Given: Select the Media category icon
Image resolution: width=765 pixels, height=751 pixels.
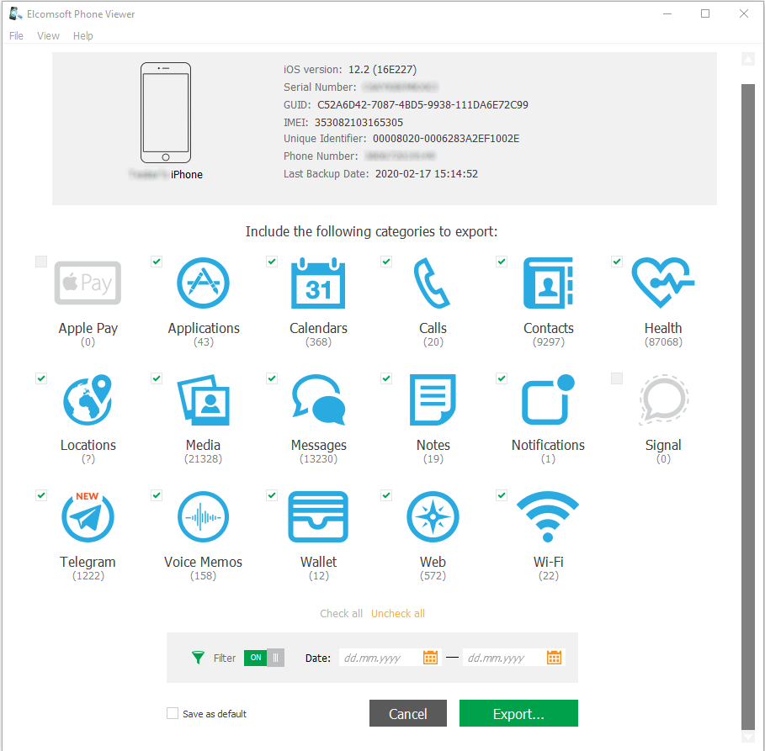Looking at the screenshot, I should pyautogui.click(x=203, y=400).
